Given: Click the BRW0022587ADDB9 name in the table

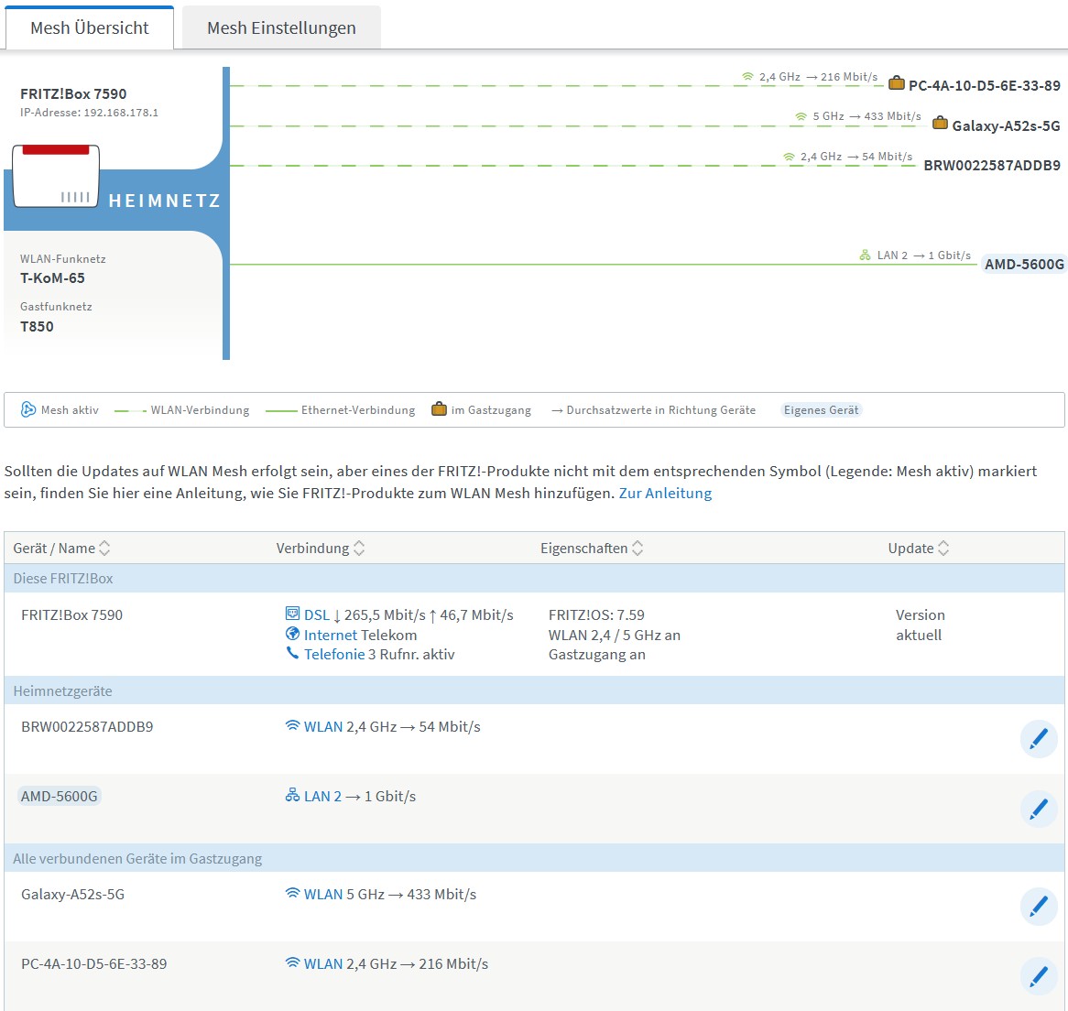Looking at the screenshot, I should [87, 726].
